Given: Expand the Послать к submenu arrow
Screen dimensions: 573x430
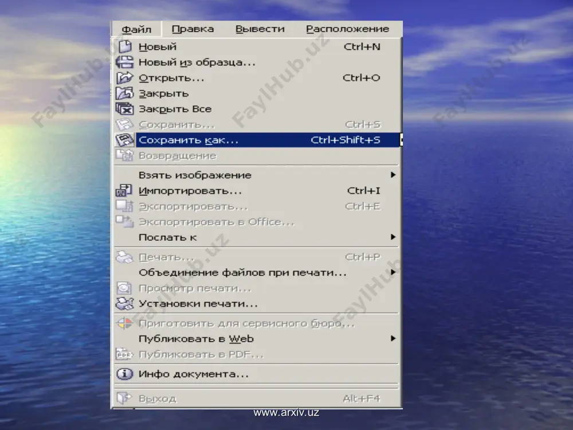Looking at the screenshot, I should coord(393,237).
